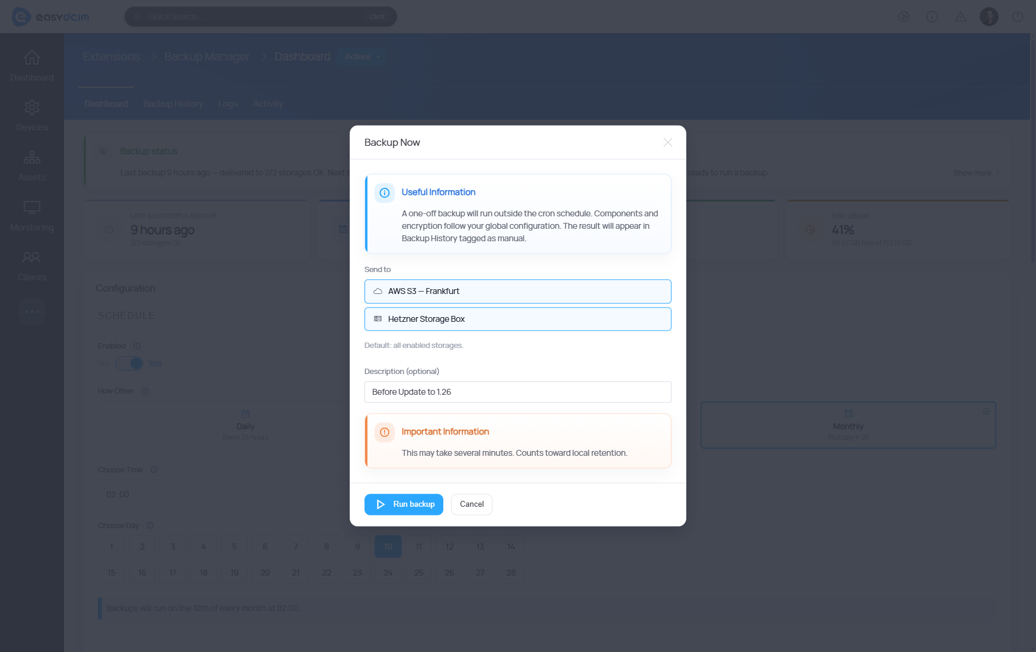The width and height of the screenshot is (1036, 652).
Task: Click the How Often help icon
Action: [145, 391]
